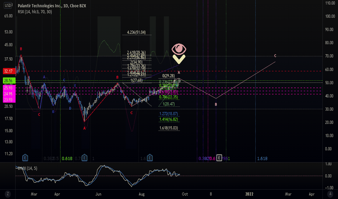Click the Jun label on the time axis
The image size is (338, 199).
(98, 194)
